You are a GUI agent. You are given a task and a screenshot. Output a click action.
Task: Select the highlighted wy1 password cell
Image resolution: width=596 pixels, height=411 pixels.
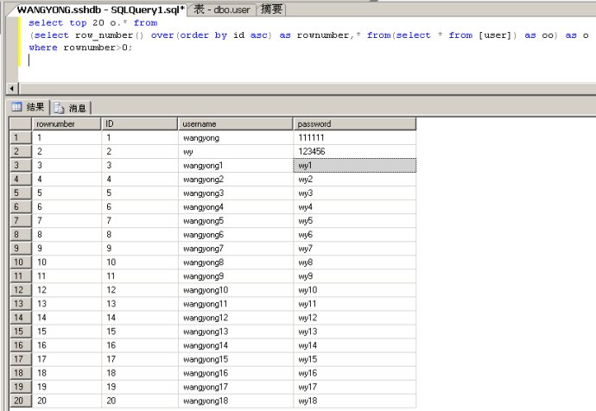[x=354, y=165]
